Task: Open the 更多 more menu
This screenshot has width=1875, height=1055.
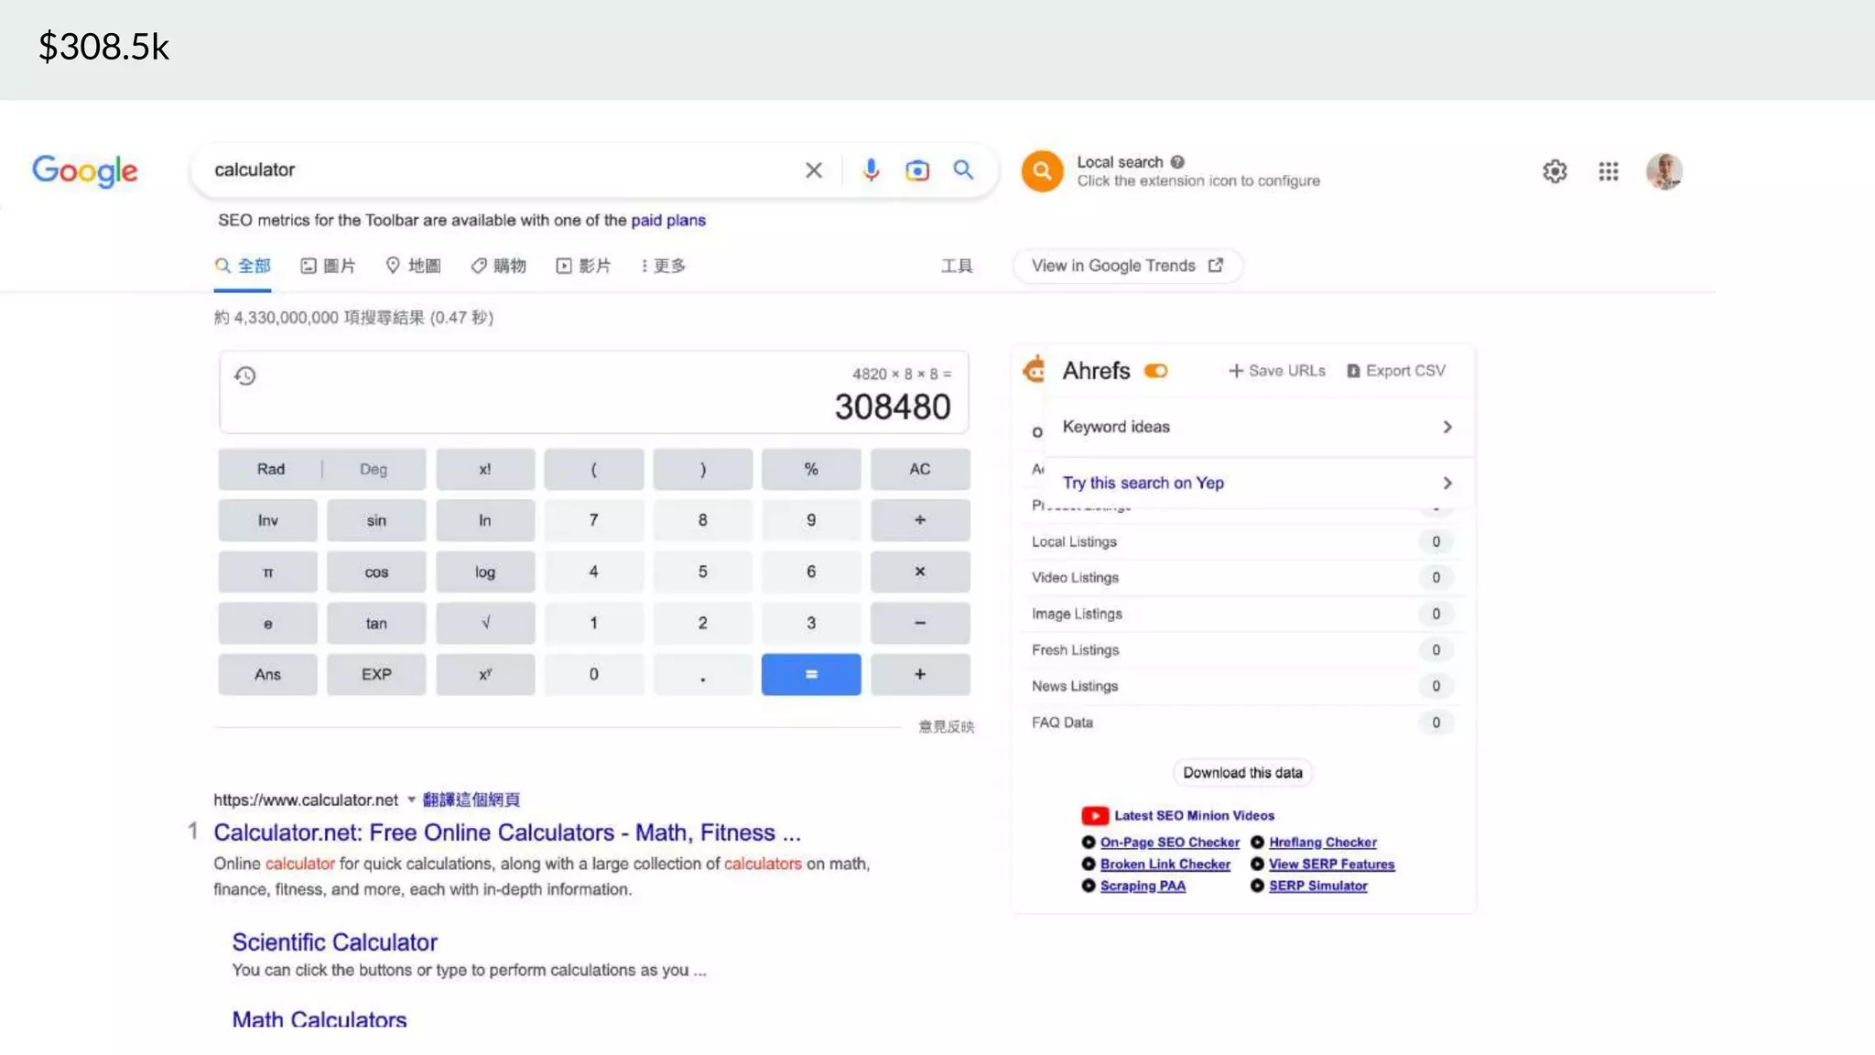Action: pos(663,266)
